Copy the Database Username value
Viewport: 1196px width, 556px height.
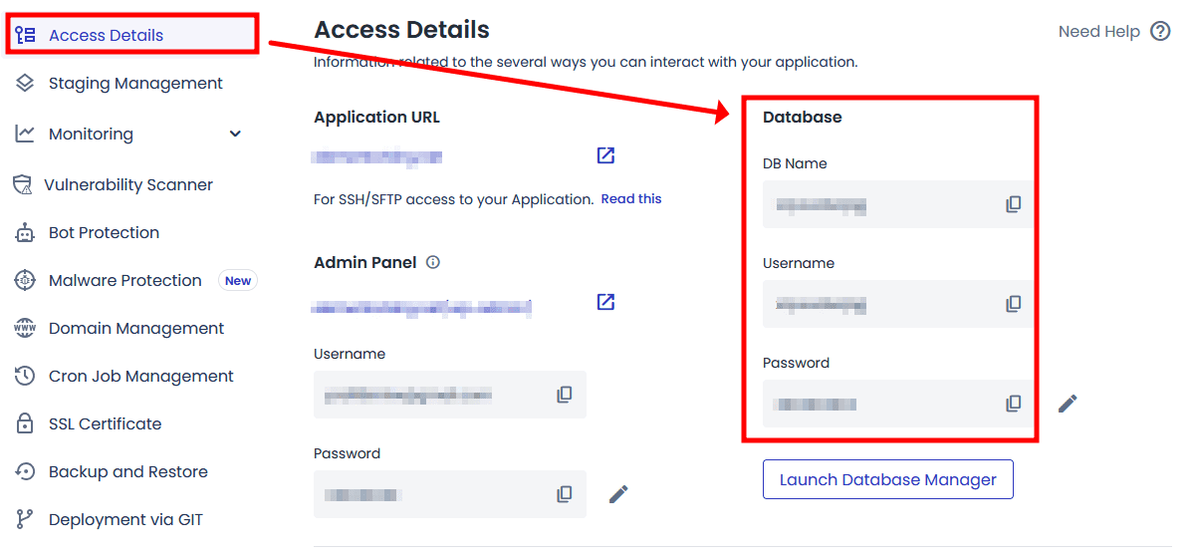[1013, 304]
